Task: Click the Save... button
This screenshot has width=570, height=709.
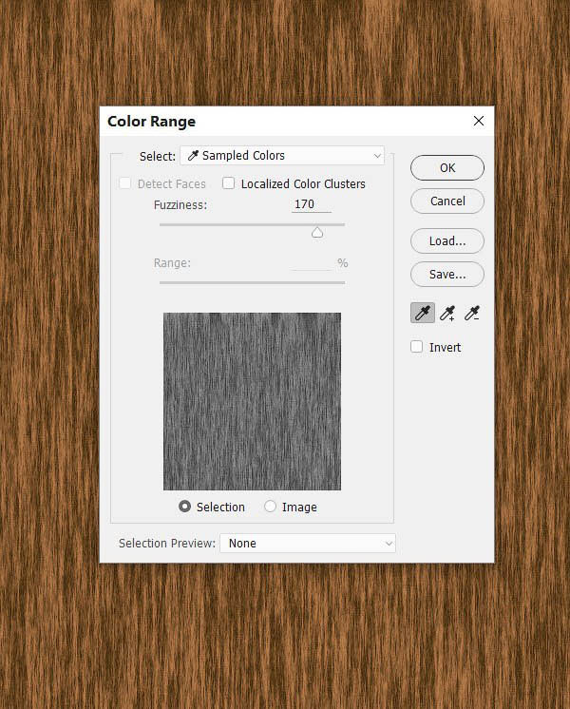Action: tap(447, 274)
